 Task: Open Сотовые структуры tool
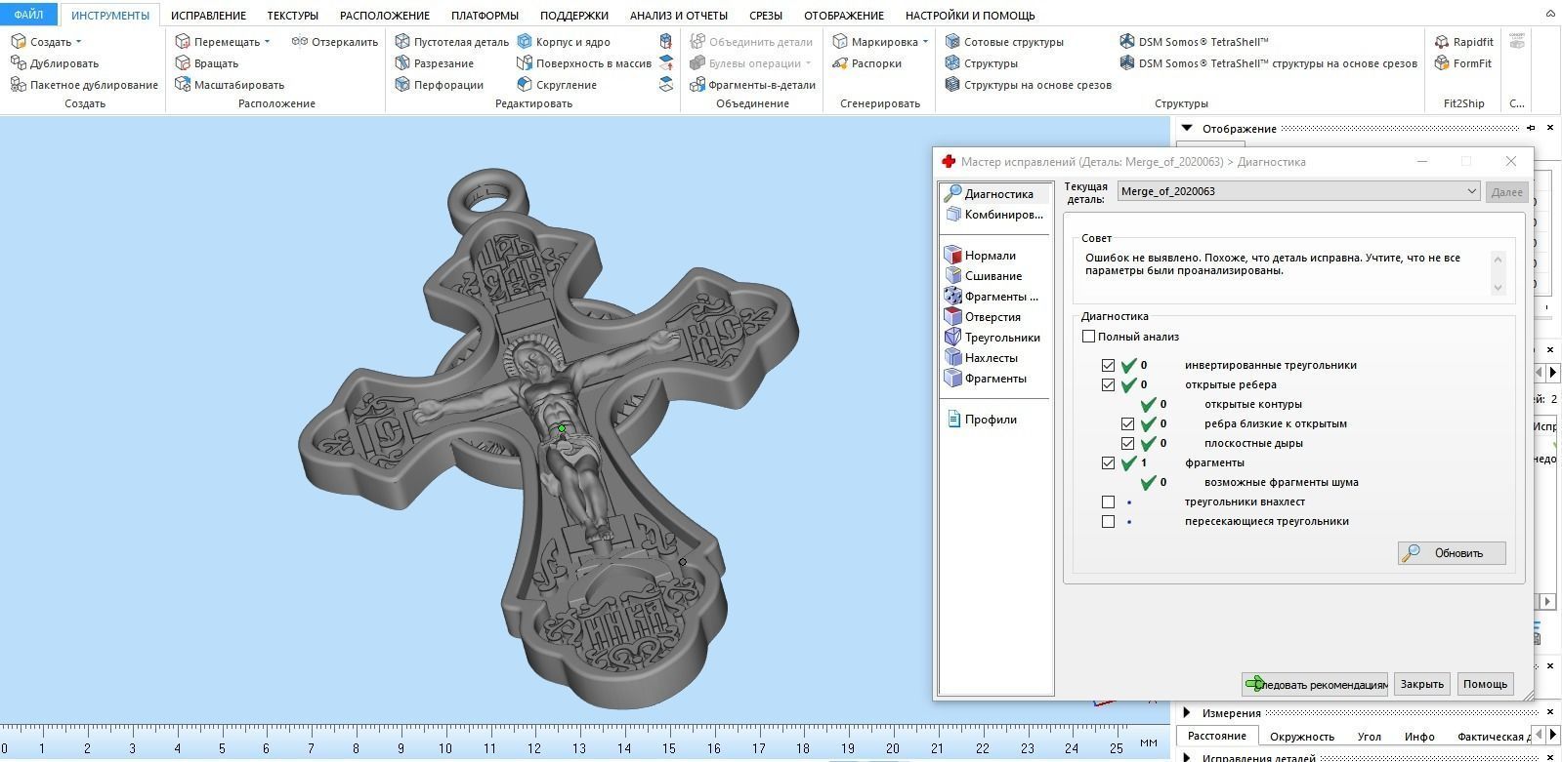(x=1004, y=42)
